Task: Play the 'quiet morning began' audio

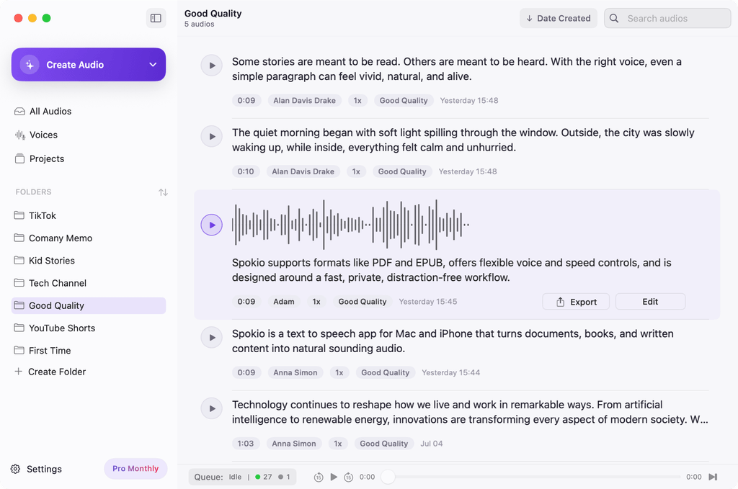Action: tap(212, 136)
